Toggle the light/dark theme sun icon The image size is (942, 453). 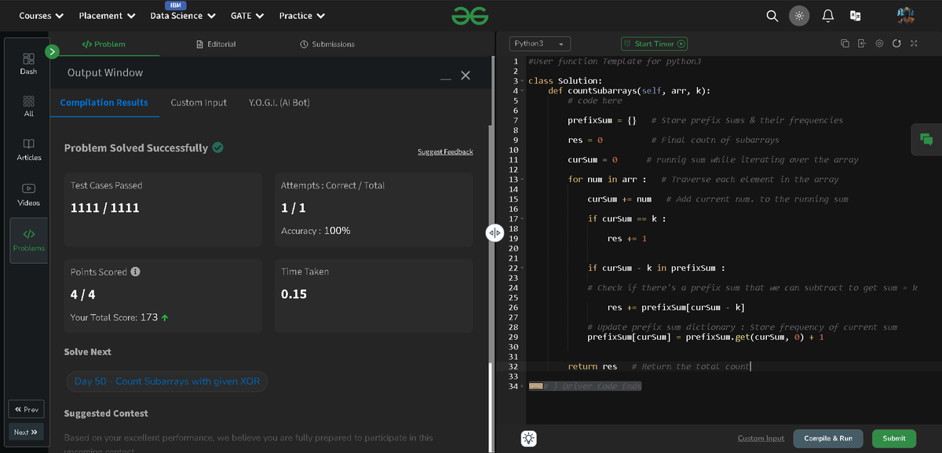(x=799, y=16)
